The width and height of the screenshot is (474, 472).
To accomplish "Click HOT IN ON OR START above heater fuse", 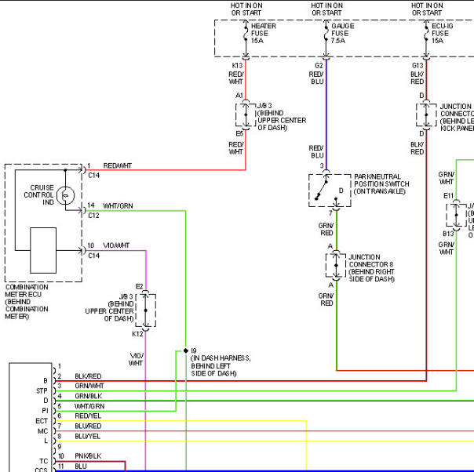I will click(x=246, y=9).
